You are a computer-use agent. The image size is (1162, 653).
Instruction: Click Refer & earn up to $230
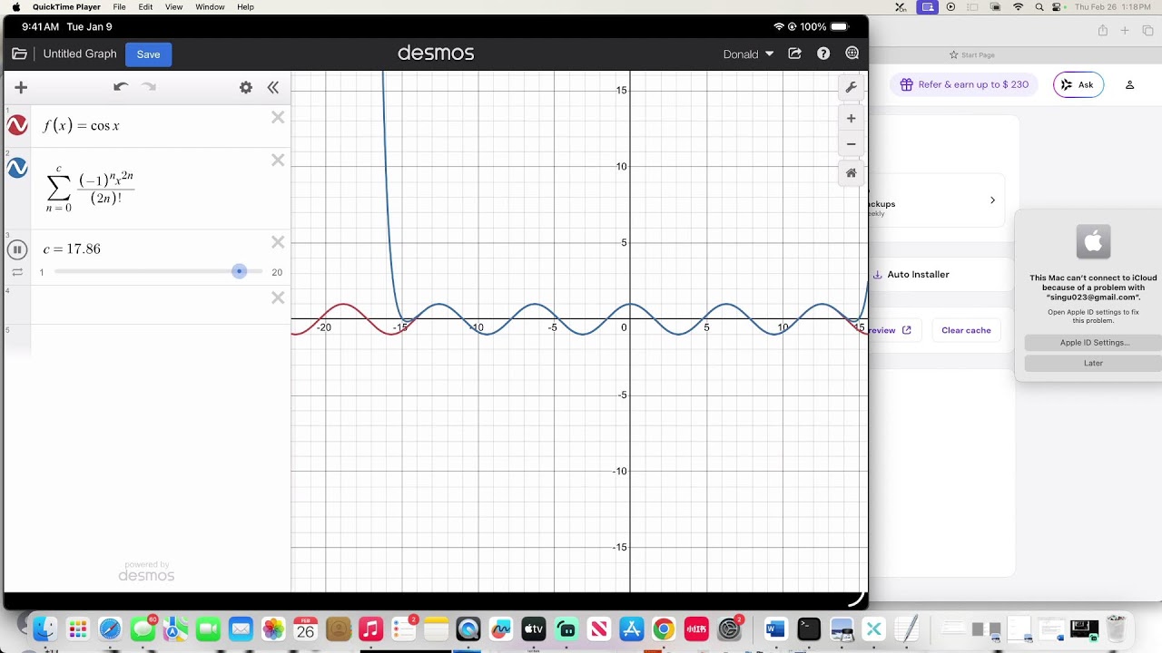point(964,84)
